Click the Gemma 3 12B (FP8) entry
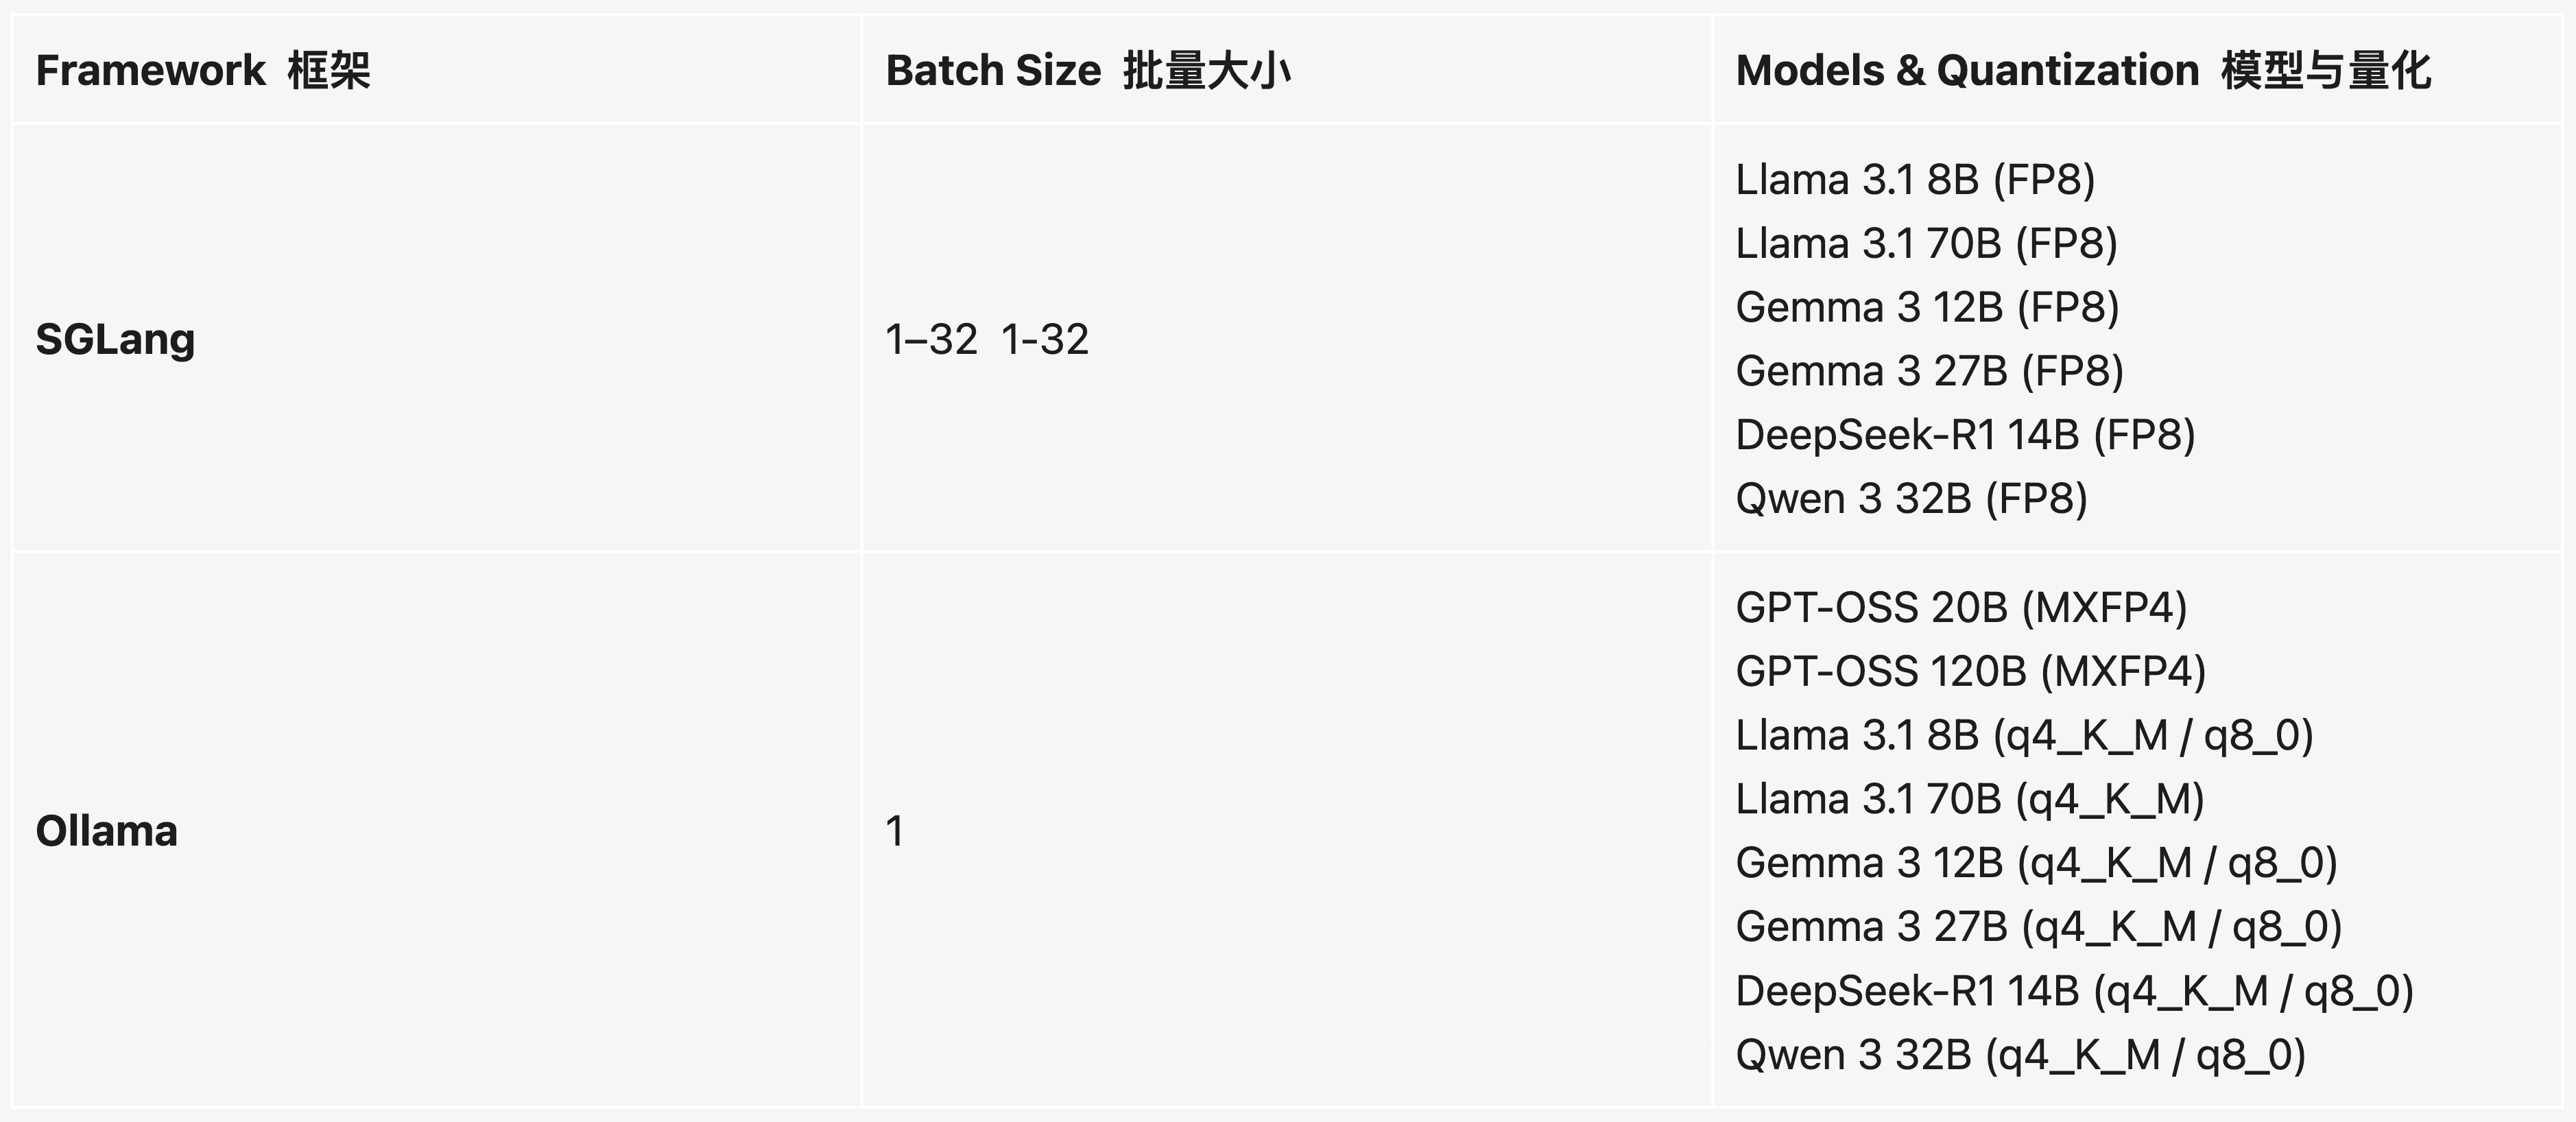Image resolution: width=2576 pixels, height=1122 pixels. (x=1927, y=307)
